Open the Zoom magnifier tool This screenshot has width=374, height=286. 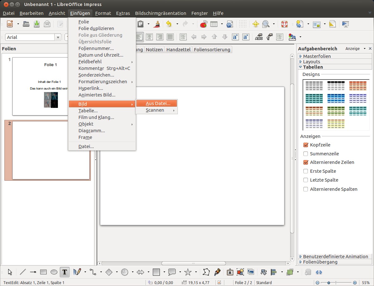tap(265, 24)
